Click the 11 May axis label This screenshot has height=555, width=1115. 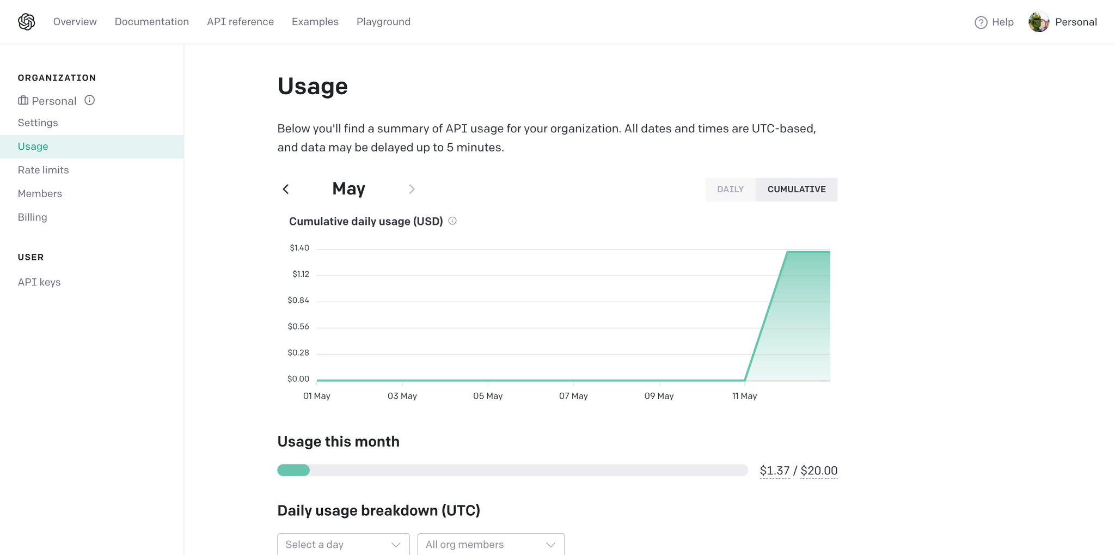(x=744, y=396)
